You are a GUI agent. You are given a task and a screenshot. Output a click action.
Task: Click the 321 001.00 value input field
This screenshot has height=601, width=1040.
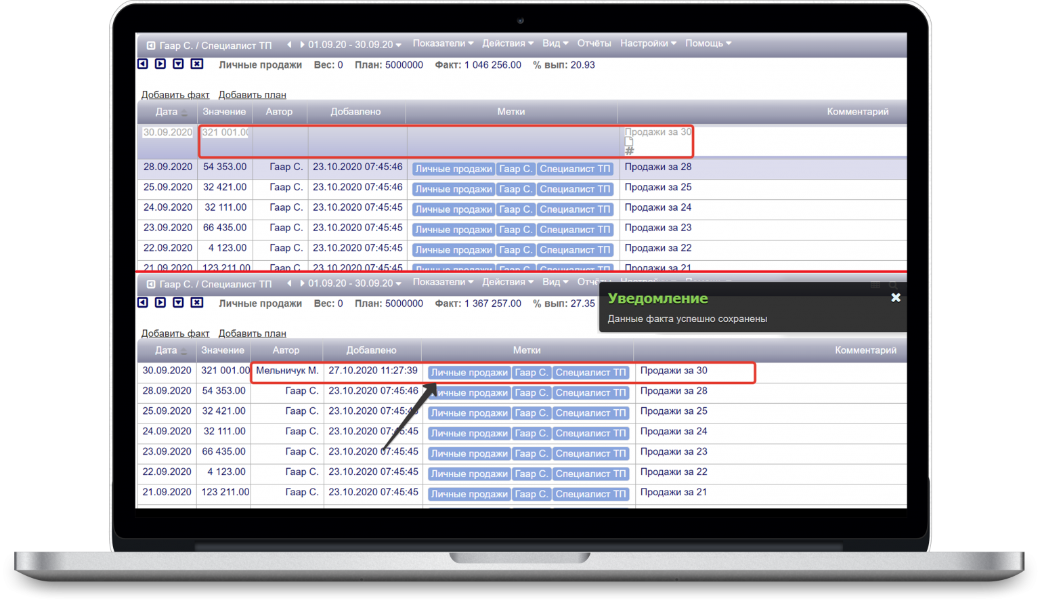pyautogui.click(x=225, y=133)
